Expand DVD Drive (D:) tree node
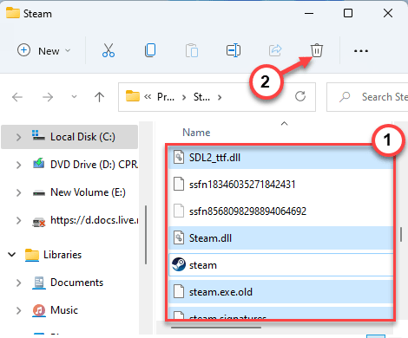The image size is (408, 338). (18, 165)
